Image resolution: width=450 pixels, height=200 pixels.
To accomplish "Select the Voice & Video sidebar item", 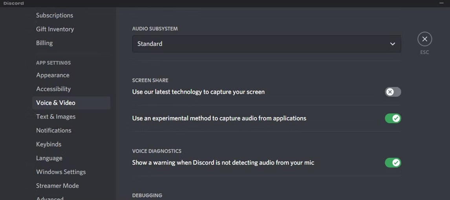I will pos(71,103).
